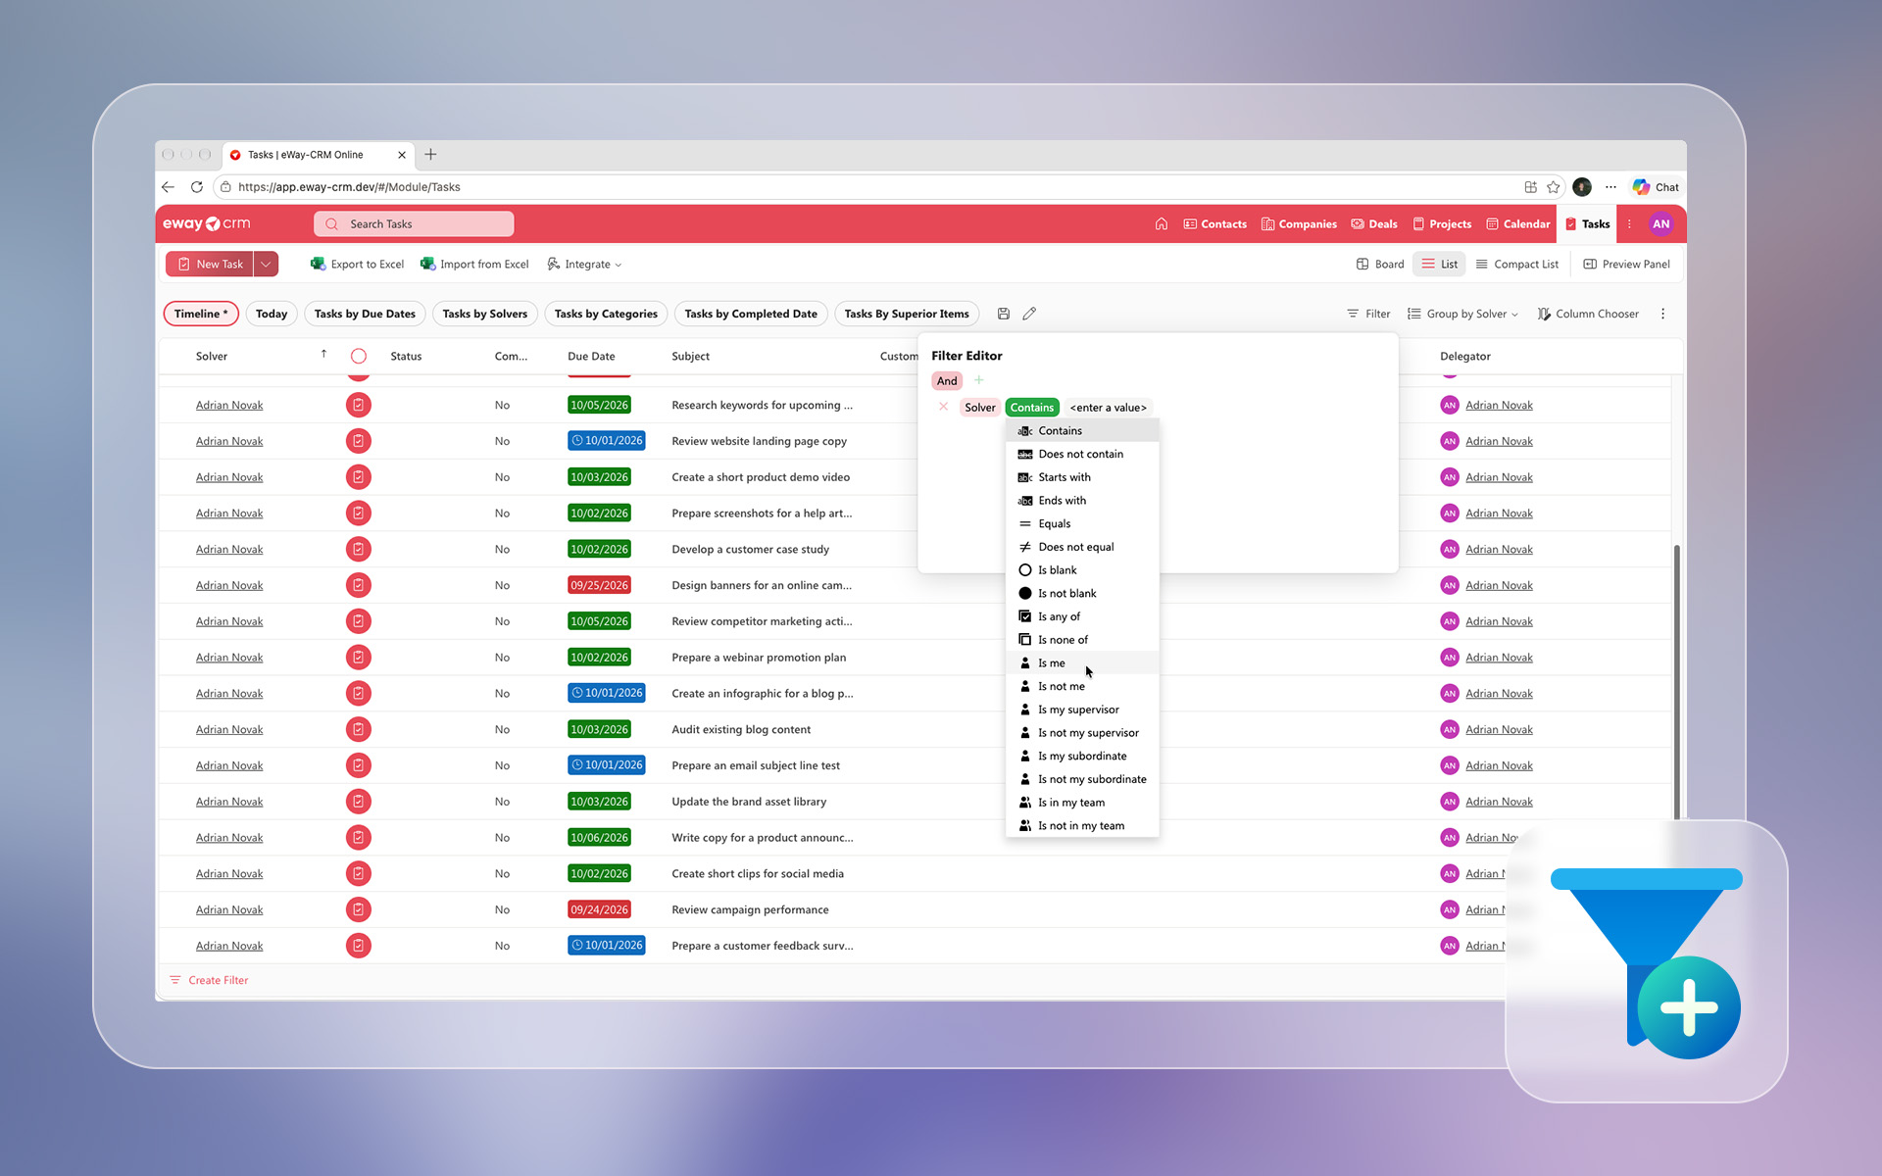The width and height of the screenshot is (1882, 1176).
Task: Click the home icon in navigation bar
Action: [x=1161, y=223]
